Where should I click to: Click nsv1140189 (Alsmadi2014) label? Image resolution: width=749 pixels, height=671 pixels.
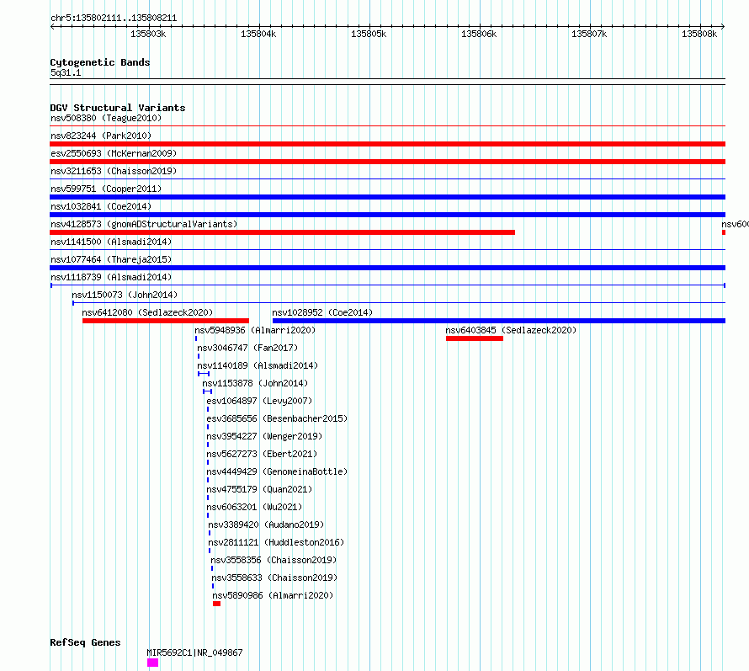coord(258,365)
